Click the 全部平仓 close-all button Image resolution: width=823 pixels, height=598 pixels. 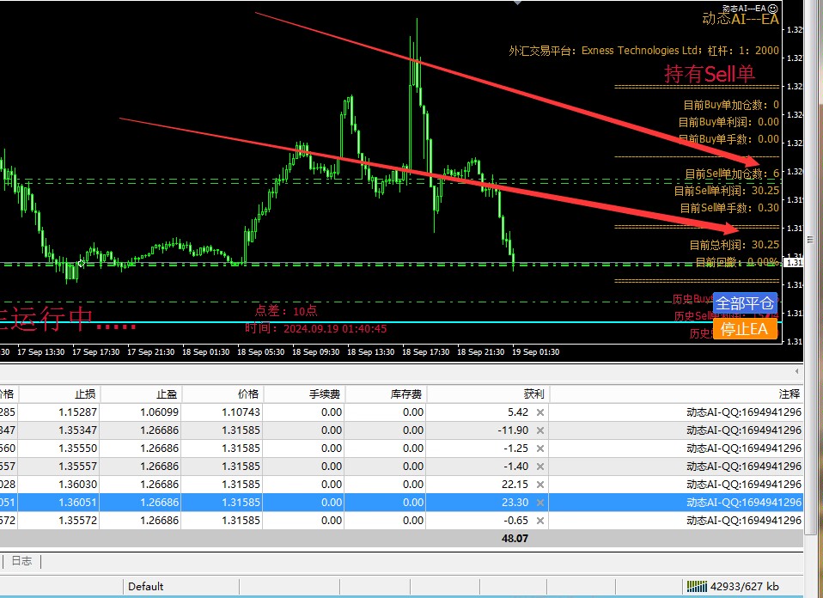pyautogui.click(x=745, y=303)
